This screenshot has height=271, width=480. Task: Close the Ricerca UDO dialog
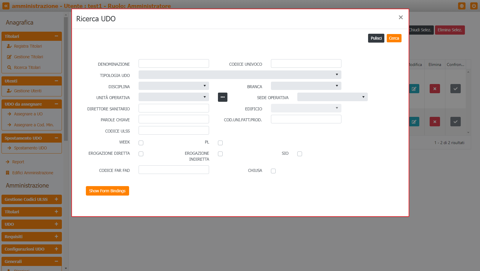coord(401,17)
